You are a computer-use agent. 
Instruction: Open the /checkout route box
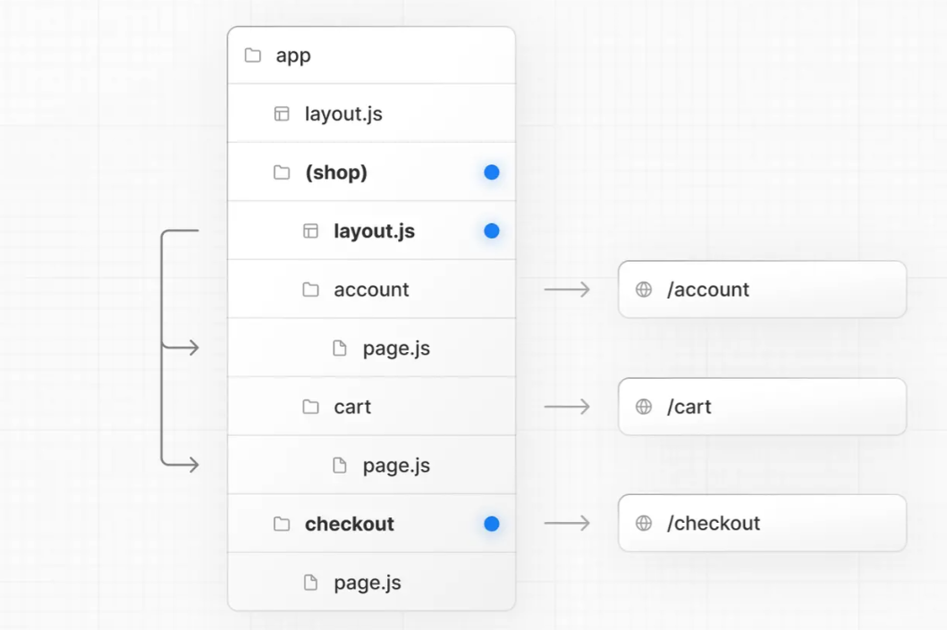(x=762, y=523)
